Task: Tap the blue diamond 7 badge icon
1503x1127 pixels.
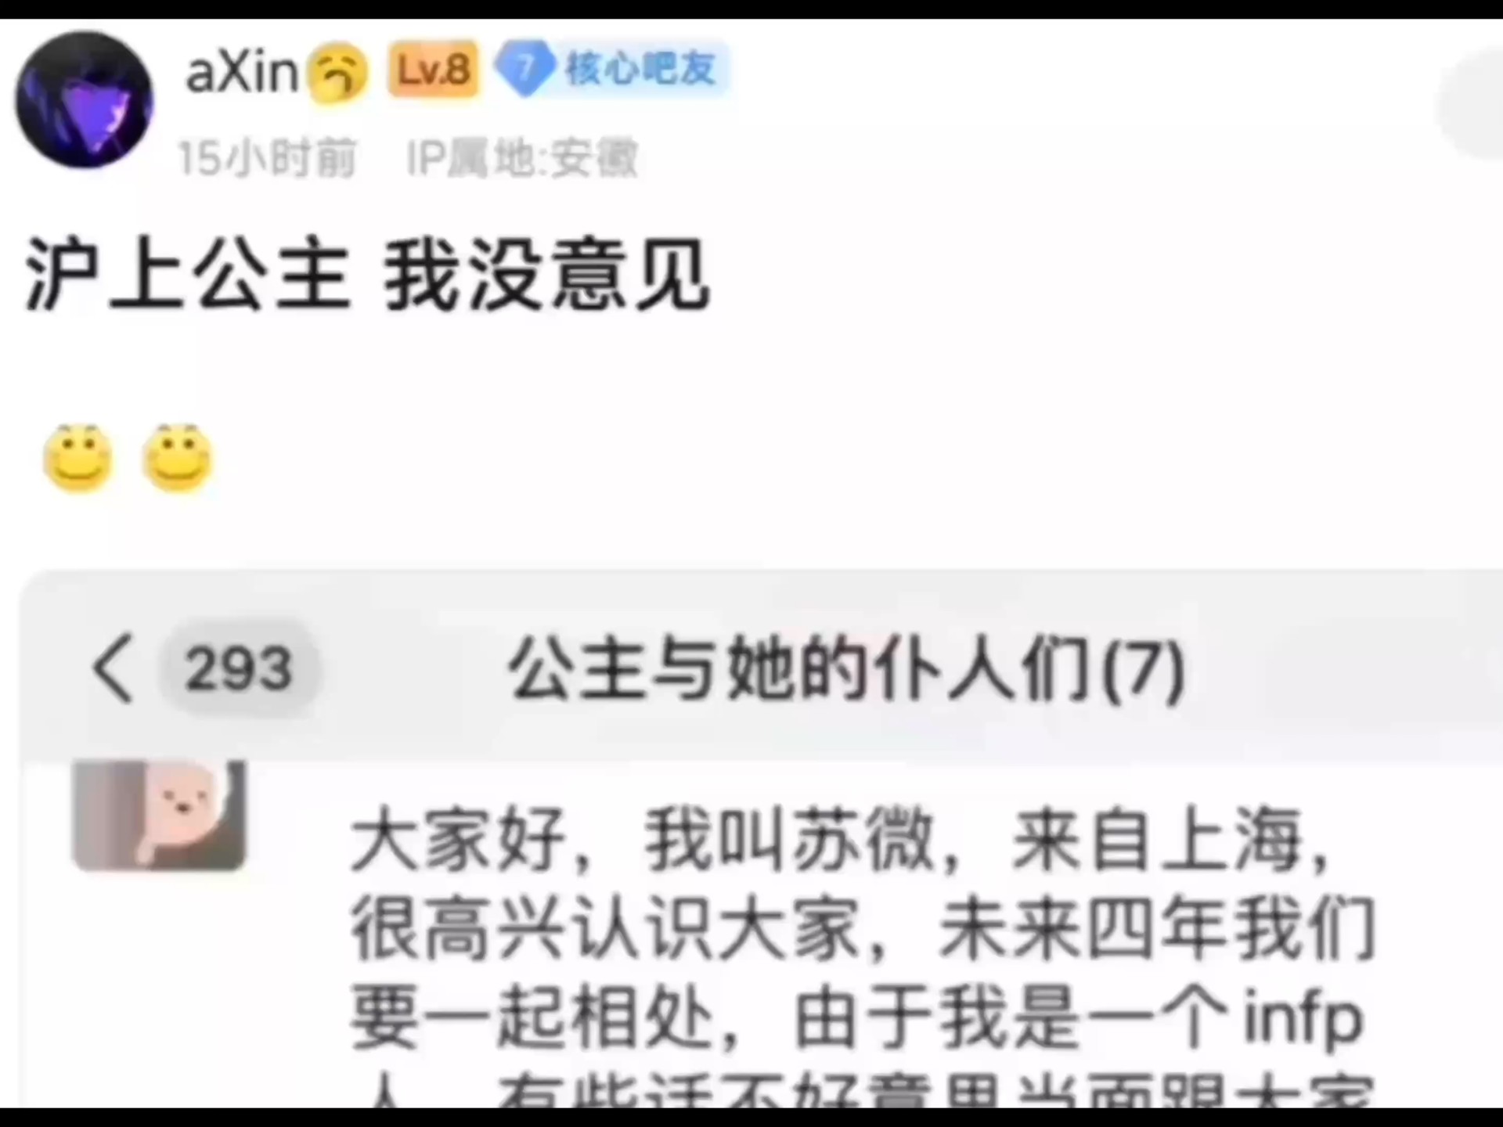Action: [x=525, y=69]
